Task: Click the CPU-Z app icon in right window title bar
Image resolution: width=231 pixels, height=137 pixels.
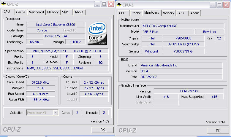Action: [119, 5]
